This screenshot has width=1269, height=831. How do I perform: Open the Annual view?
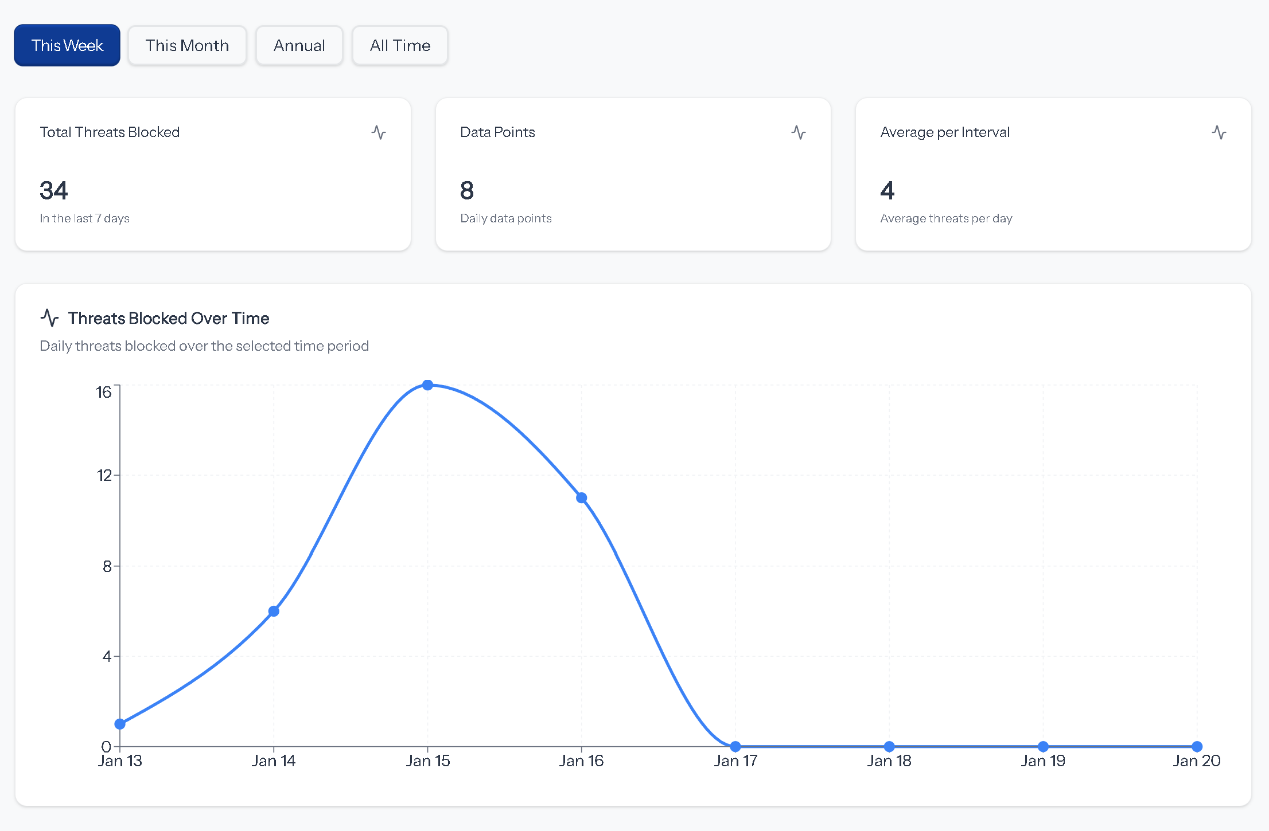coord(299,45)
